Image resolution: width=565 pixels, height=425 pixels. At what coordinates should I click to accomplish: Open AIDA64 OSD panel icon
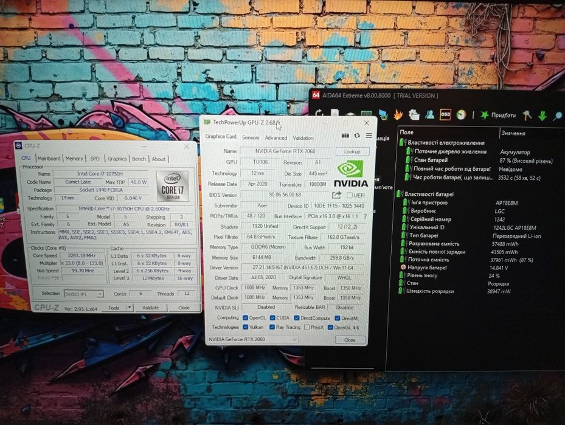click(445, 114)
